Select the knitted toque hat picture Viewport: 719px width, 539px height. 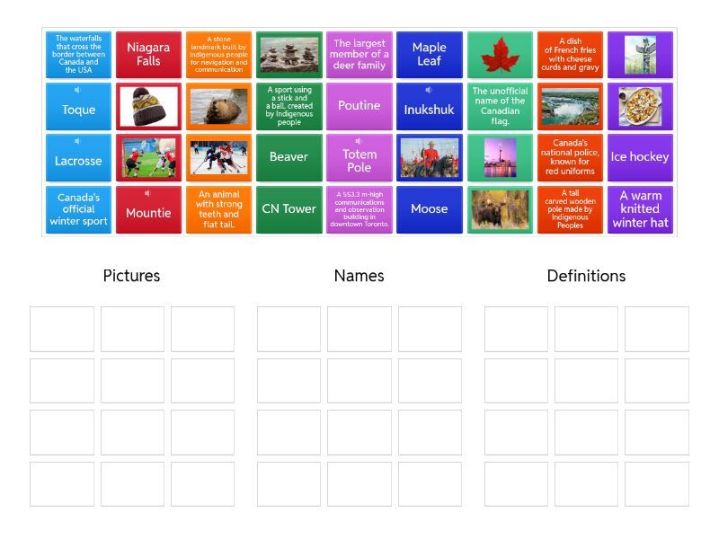pyautogui.click(x=148, y=107)
